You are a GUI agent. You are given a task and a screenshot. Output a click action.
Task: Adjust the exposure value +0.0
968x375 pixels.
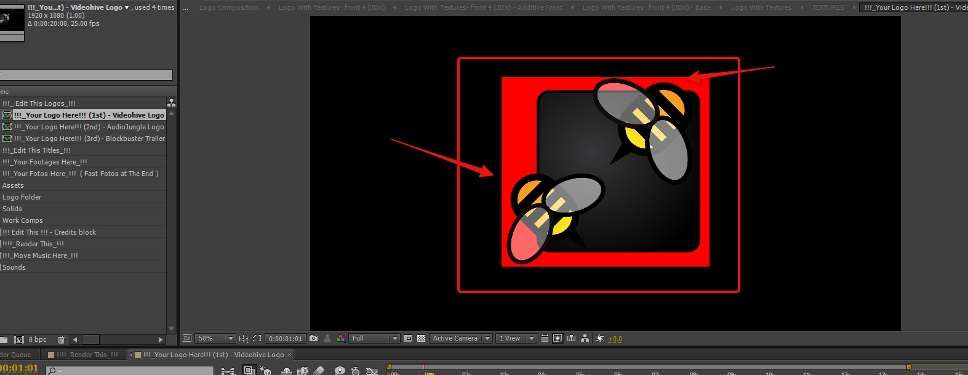pos(615,339)
